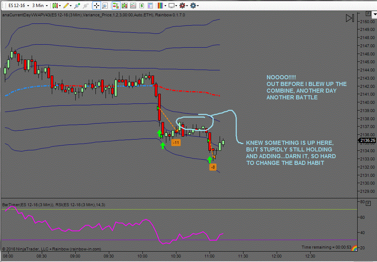Viewport: 377px width, 262px height.
Task: Expand the rainbow palette dropdown arrow
Action: point(165,6)
